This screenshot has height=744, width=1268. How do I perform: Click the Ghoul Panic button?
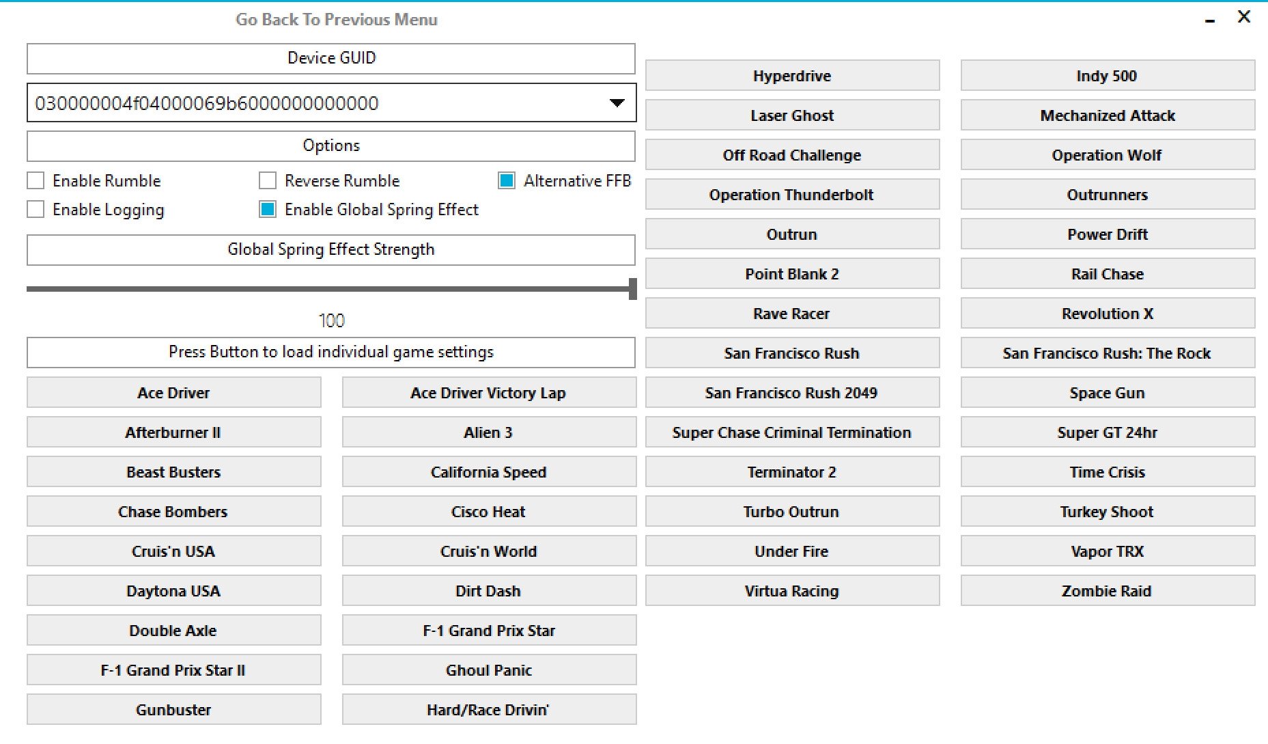pos(489,670)
